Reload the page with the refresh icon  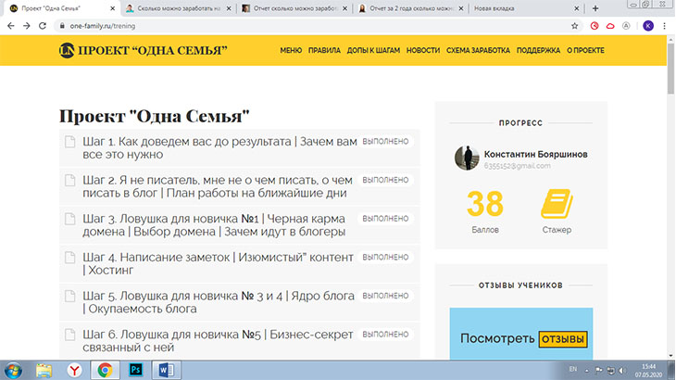[42, 26]
